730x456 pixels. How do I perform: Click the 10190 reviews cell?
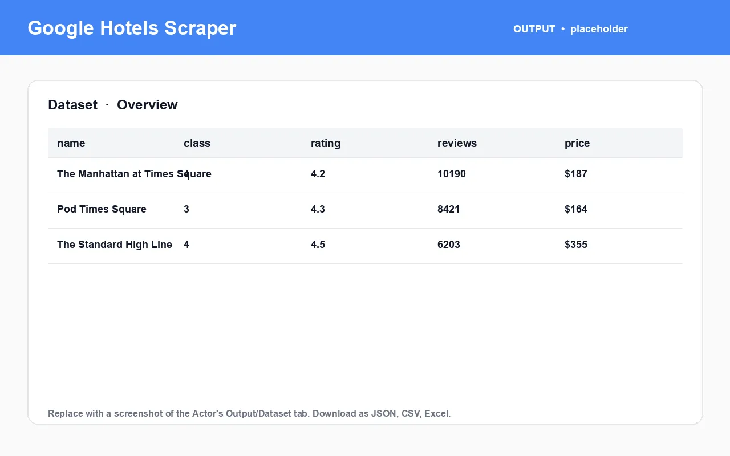click(x=452, y=174)
